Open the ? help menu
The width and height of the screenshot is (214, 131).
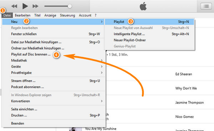pyautogui.click(x=96, y=15)
